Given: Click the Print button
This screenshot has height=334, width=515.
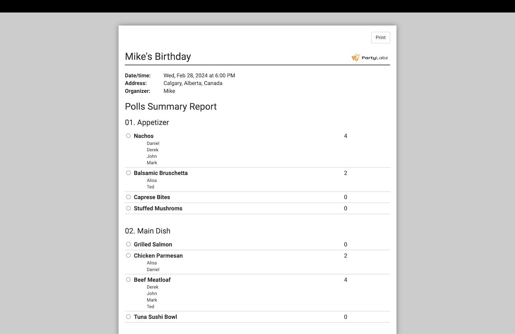Looking at the screenshot, I should pos(380,37).
